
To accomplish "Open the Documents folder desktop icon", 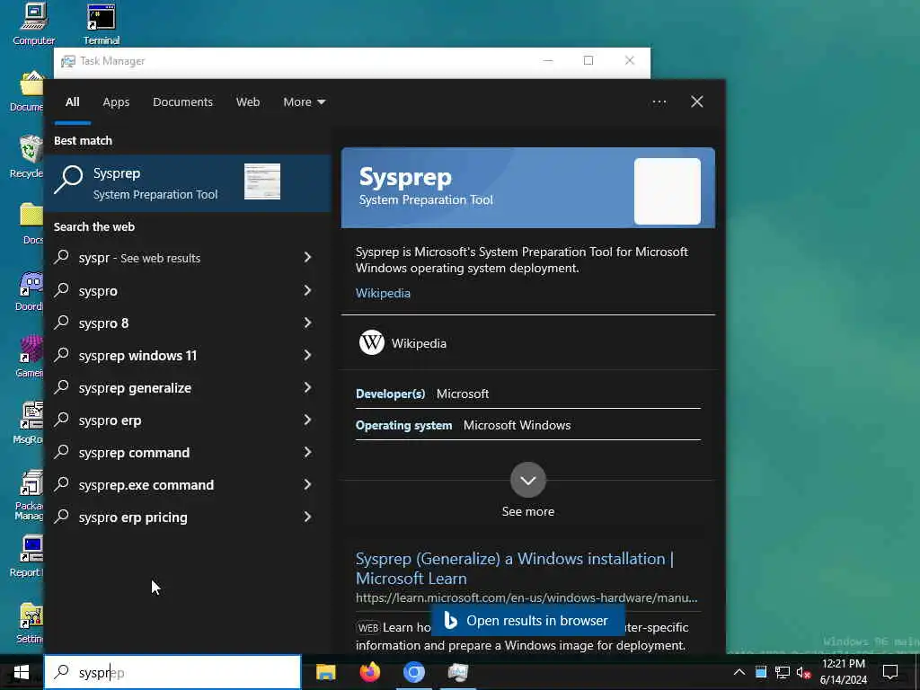I will [27, 91].
